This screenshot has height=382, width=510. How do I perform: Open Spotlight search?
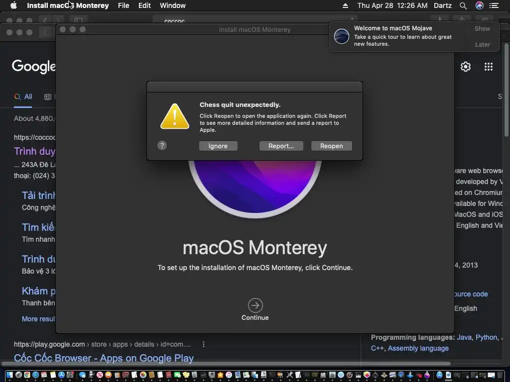(463, 5)
